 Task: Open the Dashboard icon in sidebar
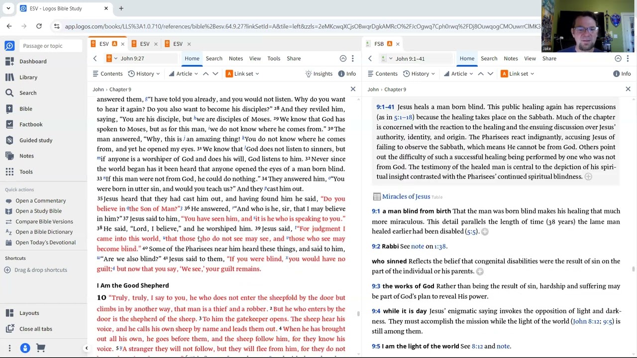pyautogui.click(x=9, y=61)
